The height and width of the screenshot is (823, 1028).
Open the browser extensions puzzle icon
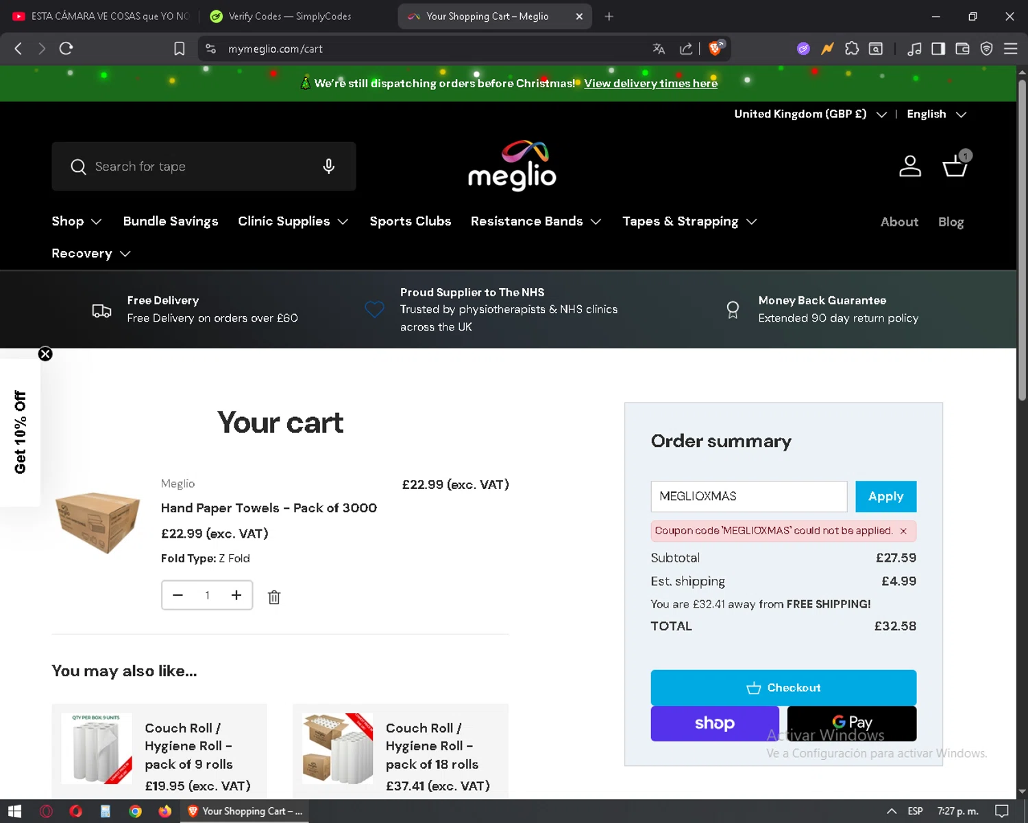852,49
